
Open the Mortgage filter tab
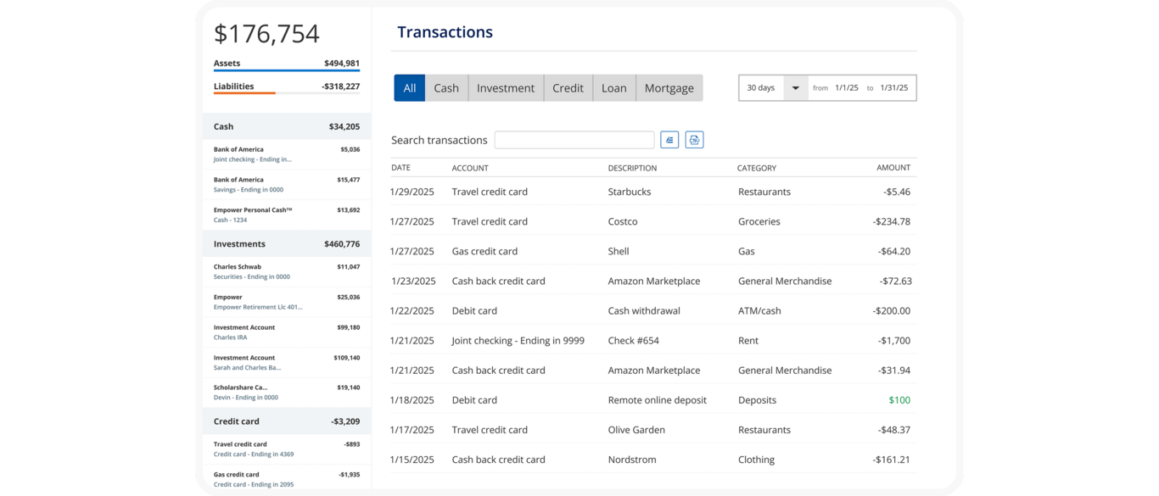(669, 88)
